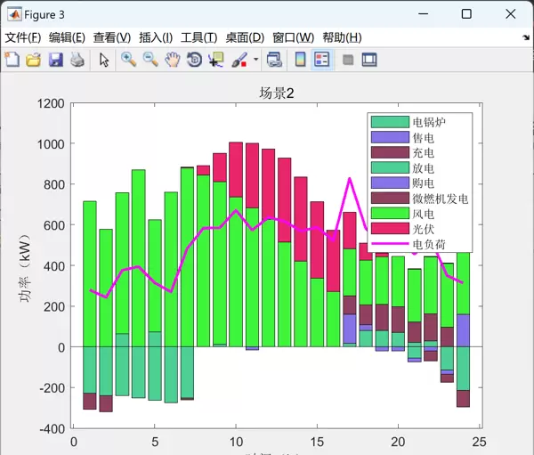Viewport: 534px width, 455px height.
Task: Open the 文件(F) menu
Action: click(x=22, y=37)
